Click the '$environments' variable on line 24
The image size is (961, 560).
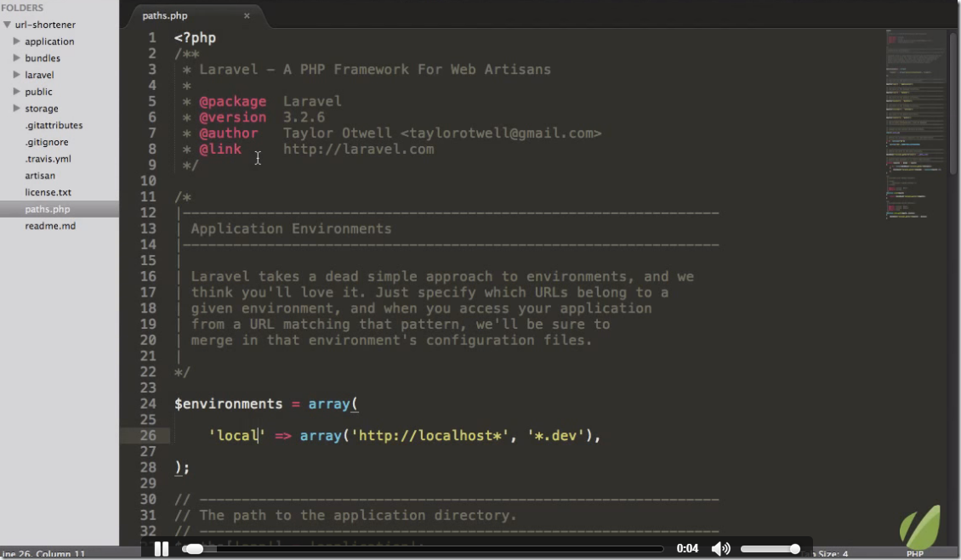coord(228,404)
